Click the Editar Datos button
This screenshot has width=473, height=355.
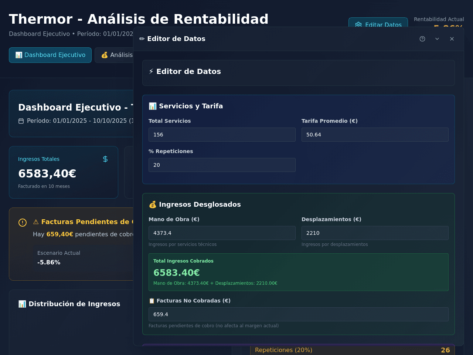click(378, 23)
